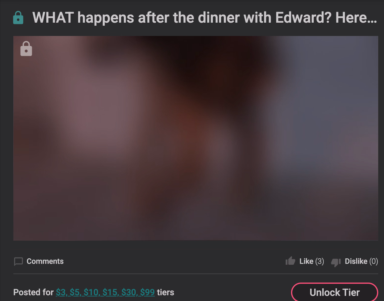This screenshot has width=384, height=301.
Task: Select the $99 tier link
Action: point(147,293)
